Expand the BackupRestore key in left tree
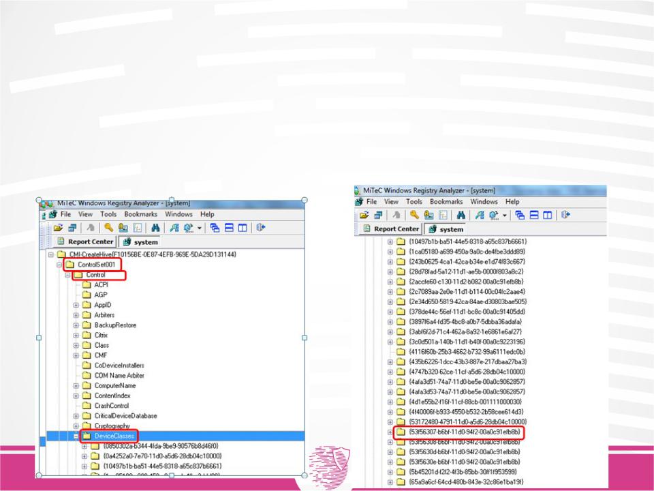The width and height of the screenshot is (654, 491). (x=76, y=325)
